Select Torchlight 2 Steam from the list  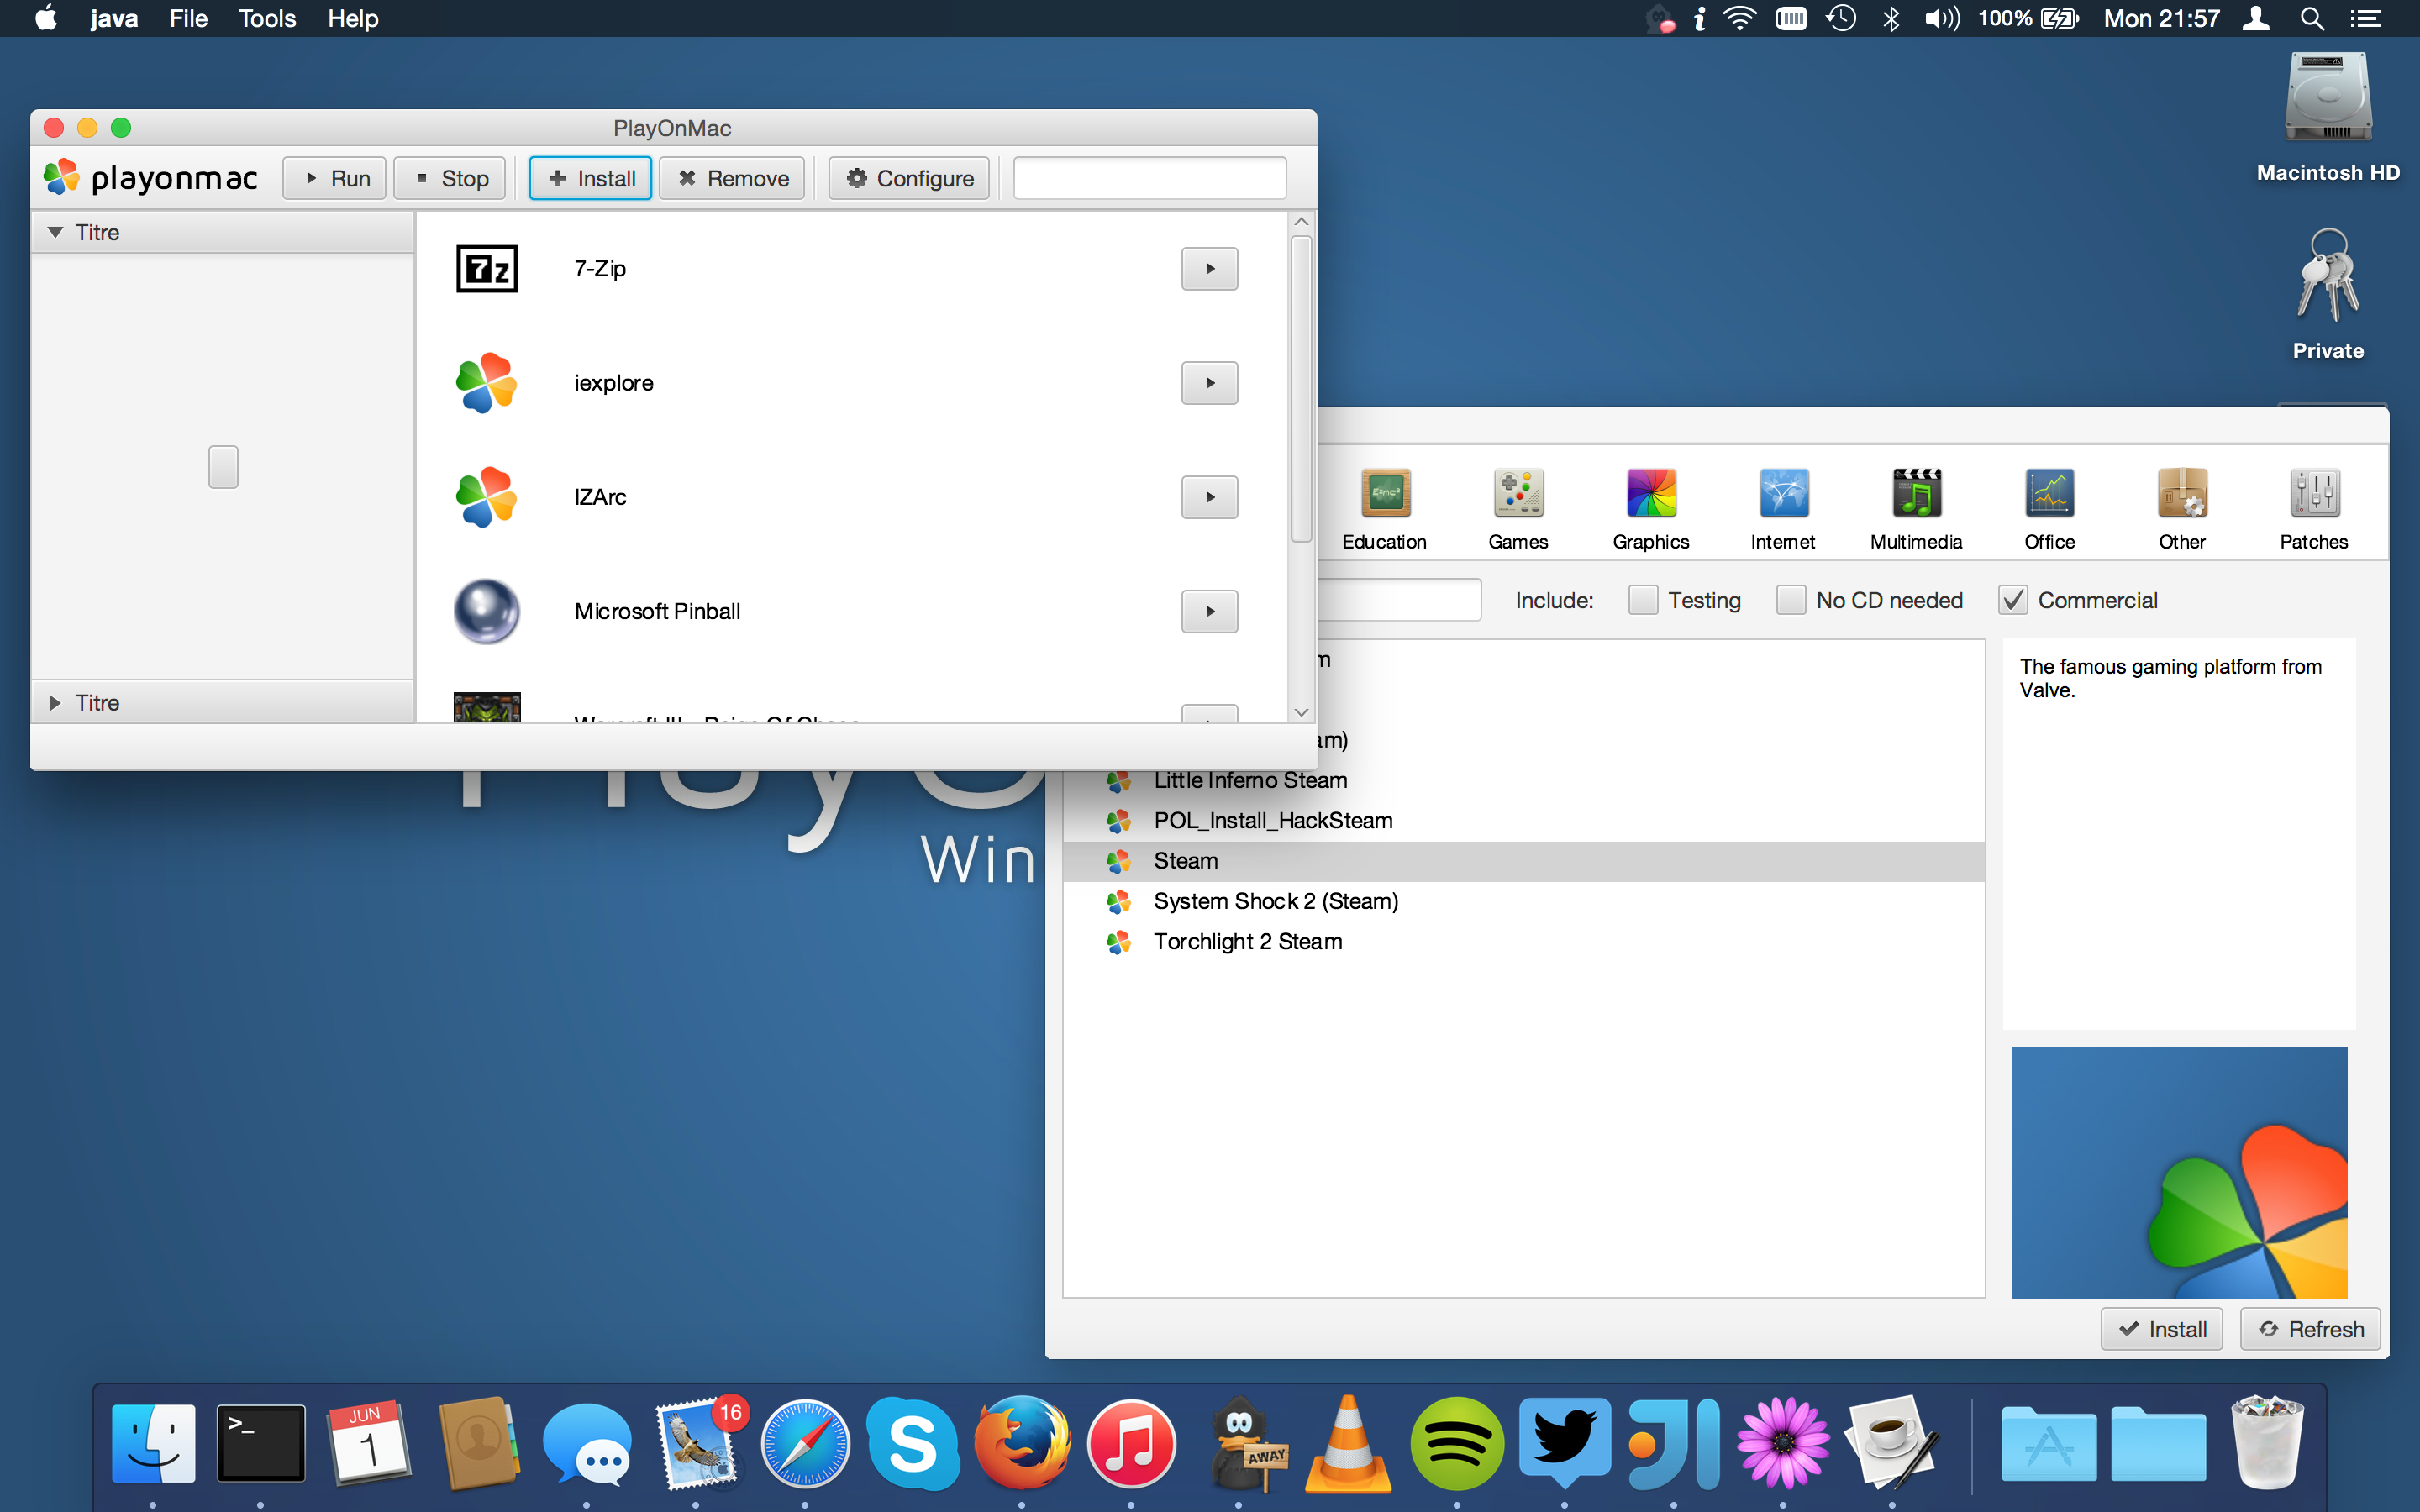1248,941
